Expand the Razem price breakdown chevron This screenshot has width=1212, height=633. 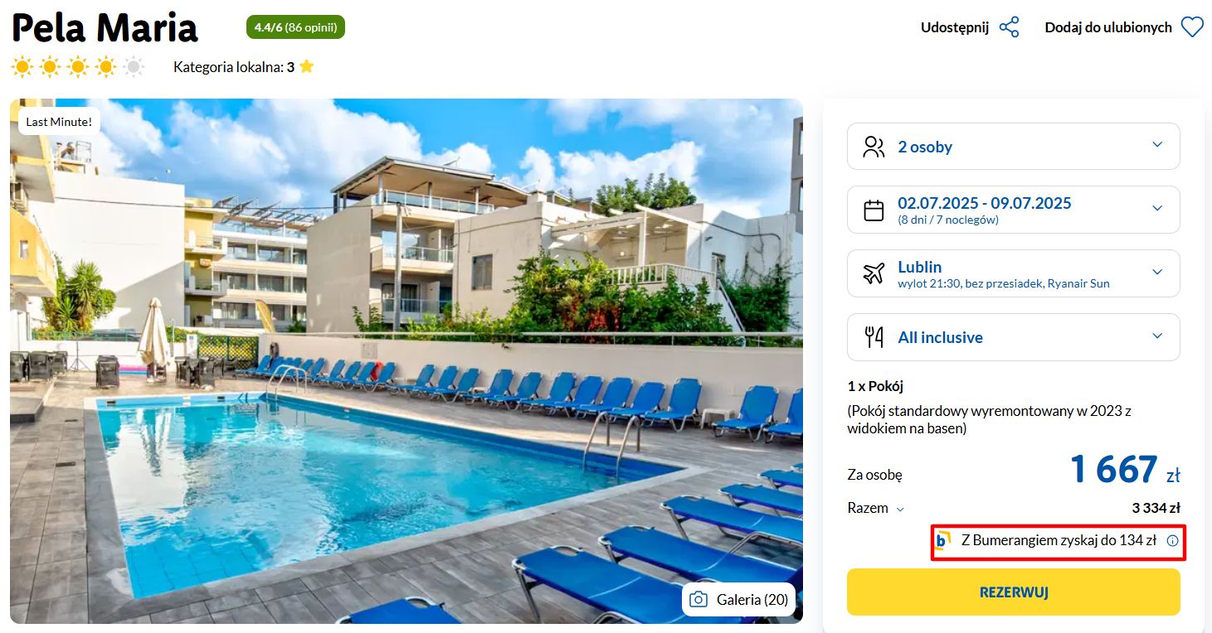[x=900, y=510]
